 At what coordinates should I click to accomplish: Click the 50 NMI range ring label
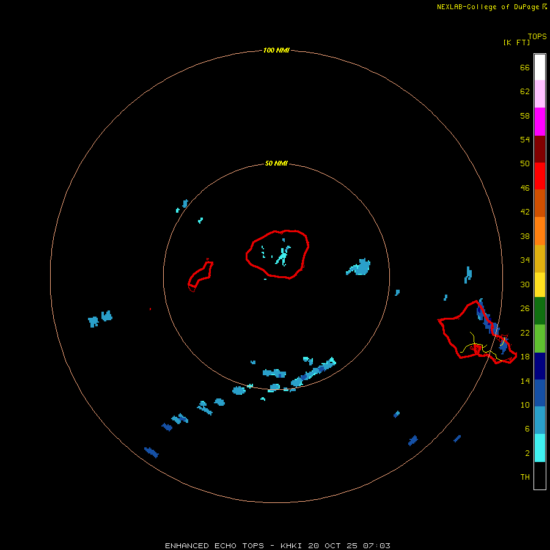click(276, 163)
